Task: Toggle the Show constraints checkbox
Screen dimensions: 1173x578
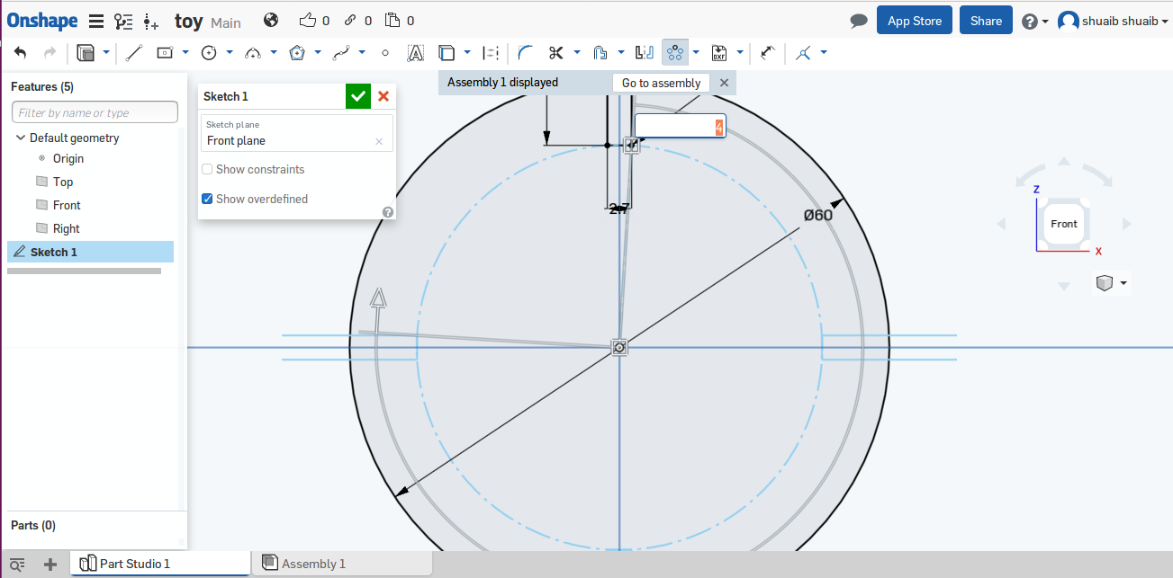Action: (207, 169)
